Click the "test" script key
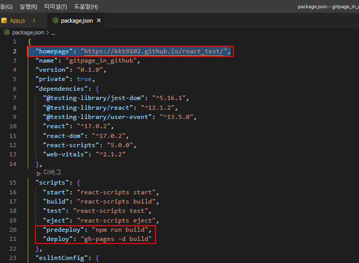 point(54,211)
